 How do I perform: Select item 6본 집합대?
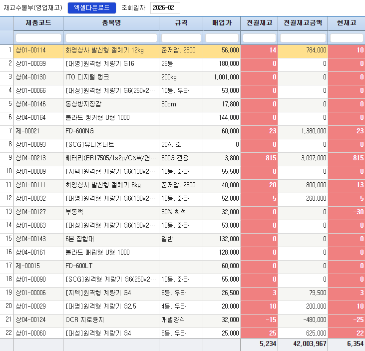(79, 239)
